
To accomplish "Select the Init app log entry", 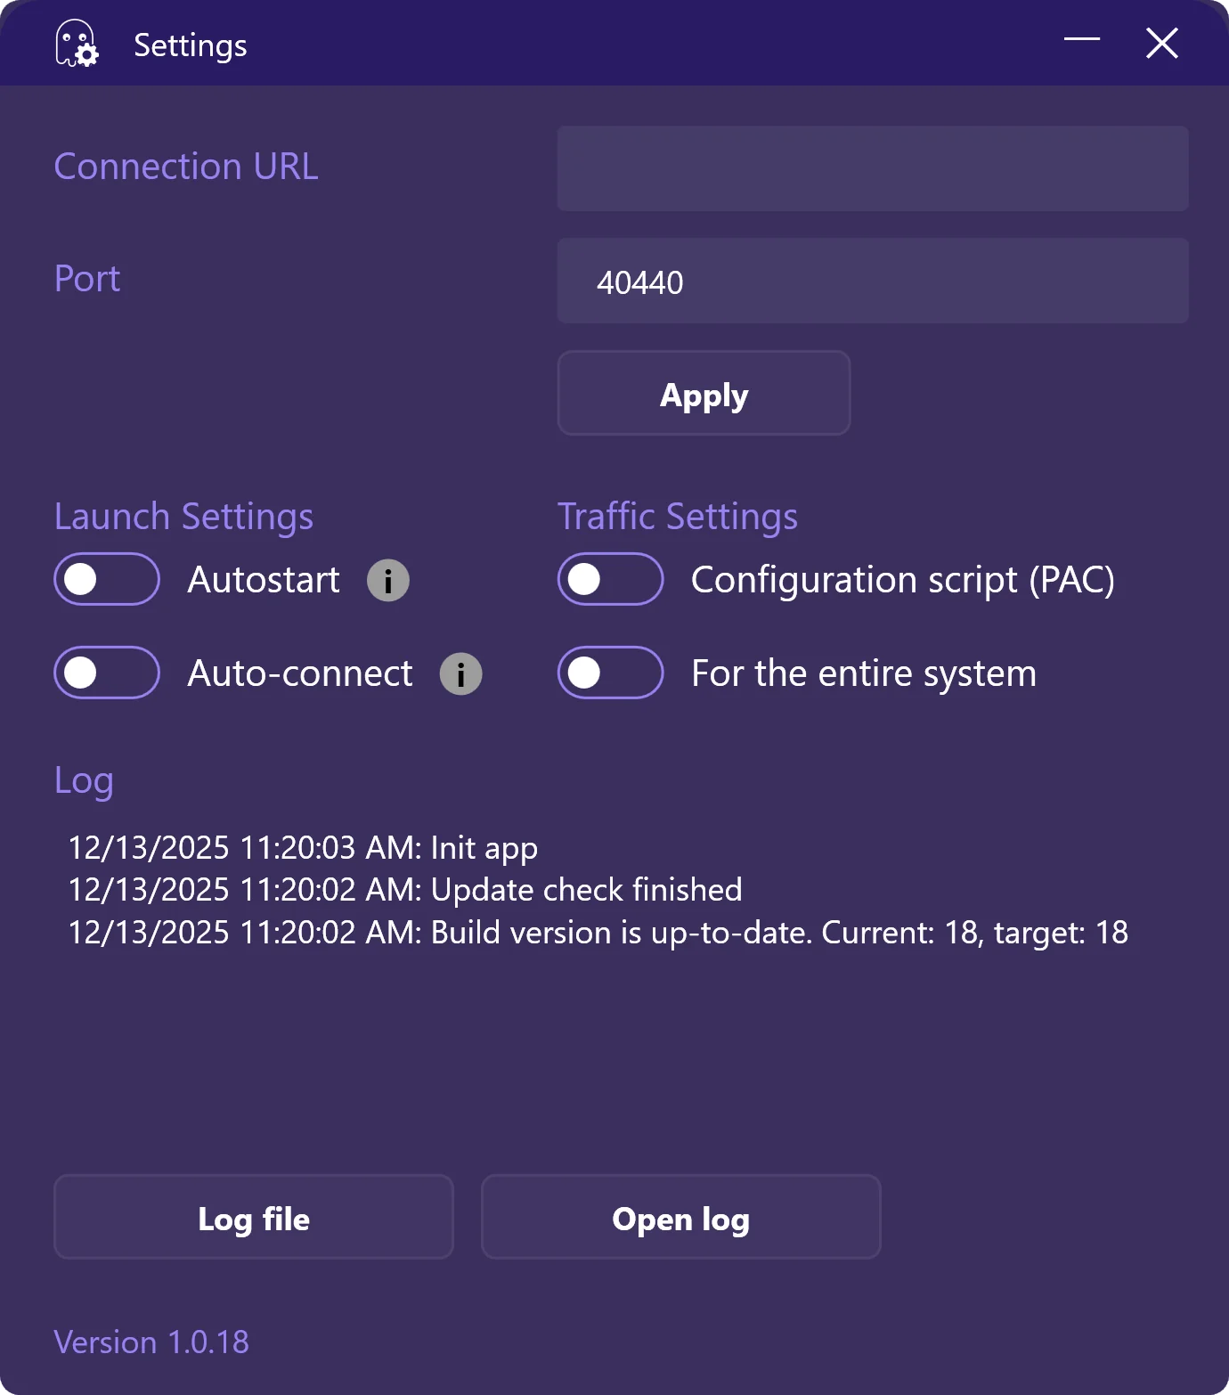I will coord(303,847).
